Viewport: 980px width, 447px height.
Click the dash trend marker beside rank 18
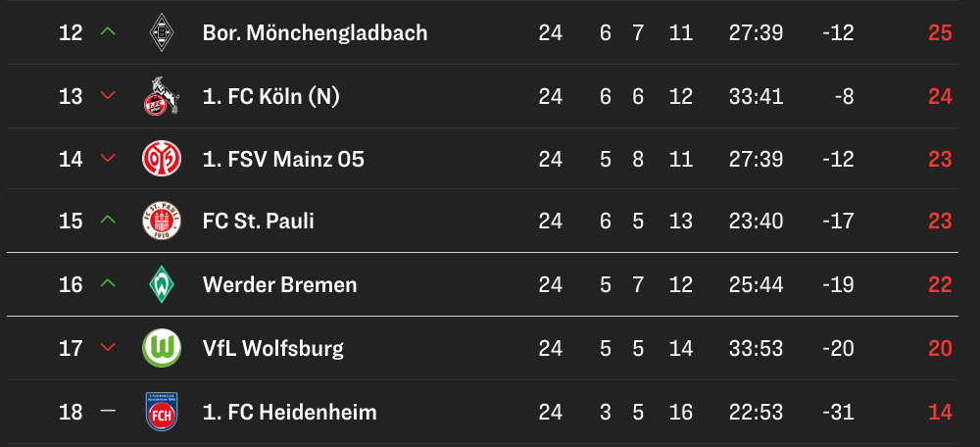click(x=108, y=412)
